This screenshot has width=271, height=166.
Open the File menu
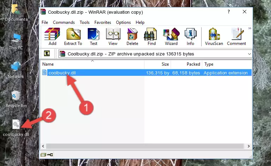pos(45,22)
